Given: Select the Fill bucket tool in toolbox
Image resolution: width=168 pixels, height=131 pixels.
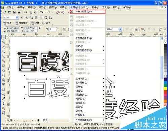Looking at the screenshot, I should pos(4,108).
